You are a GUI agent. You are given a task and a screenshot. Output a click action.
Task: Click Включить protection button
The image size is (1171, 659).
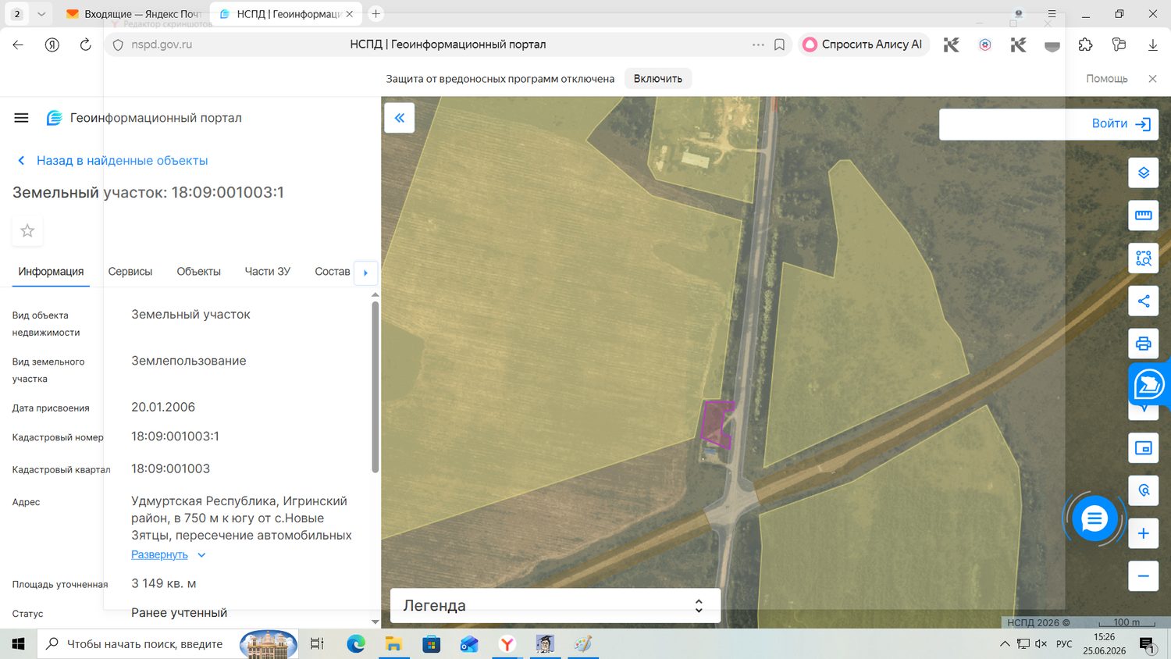point(658,79)
